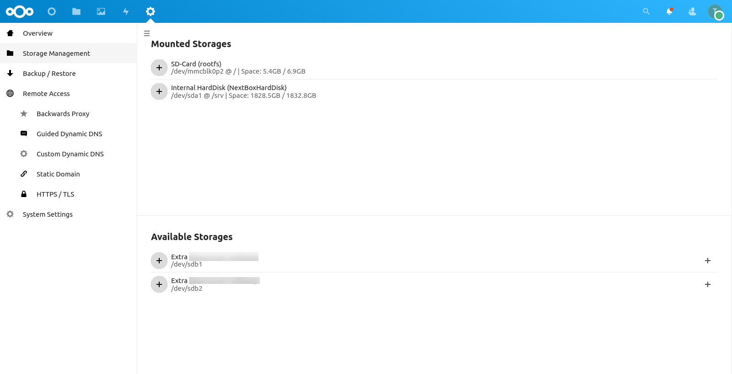This screenshot has height=374, width=732.
Task: Open the user avatar menu
Action: (715, 11)
